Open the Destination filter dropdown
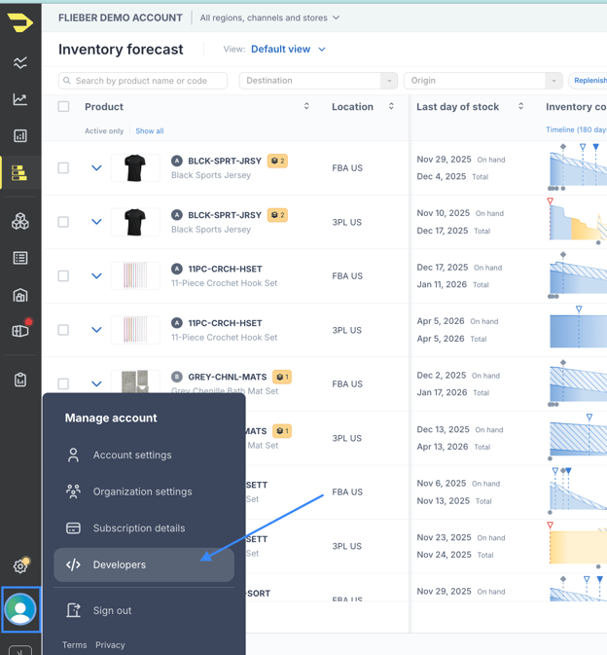607x655 pixels. [318, 81]
